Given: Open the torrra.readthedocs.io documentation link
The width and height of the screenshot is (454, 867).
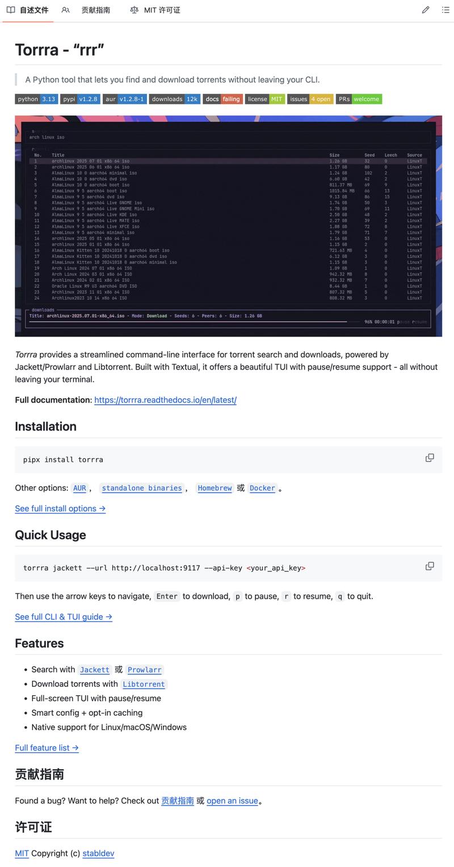Looking at the screenshot, I should point(165,400).
